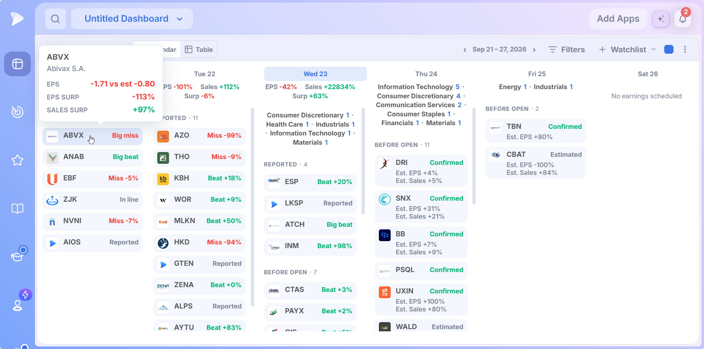
Task: Open the WOR Beat +9% row
Action: (200, 201)
